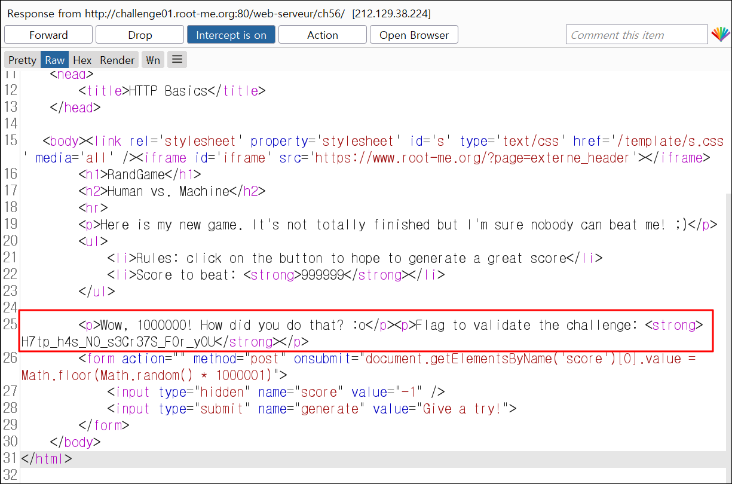Toggle the Intercept is on button
This screenshot has height=484, width=732.
pyautogui.click(x=231, y=35)
